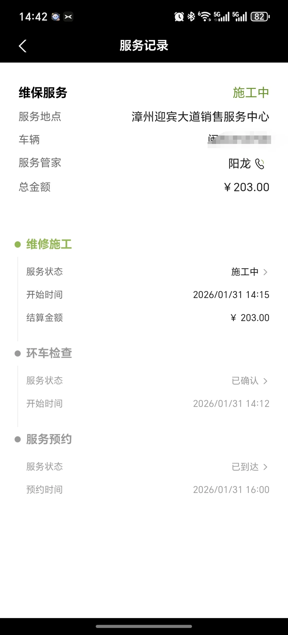Select the 服务预约 stage heading
This screenshot has height=635, width=288.
coord(49,439)
